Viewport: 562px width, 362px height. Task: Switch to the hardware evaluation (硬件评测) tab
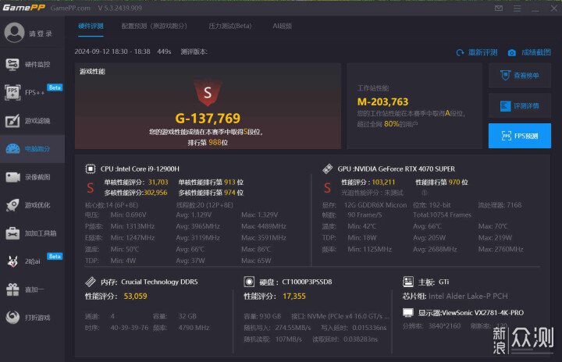click(x=91, y=26)
